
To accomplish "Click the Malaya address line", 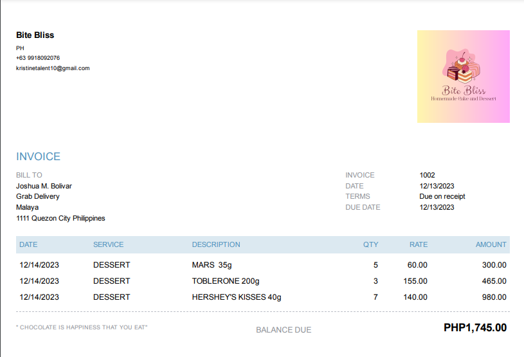I will coord(27,207).
